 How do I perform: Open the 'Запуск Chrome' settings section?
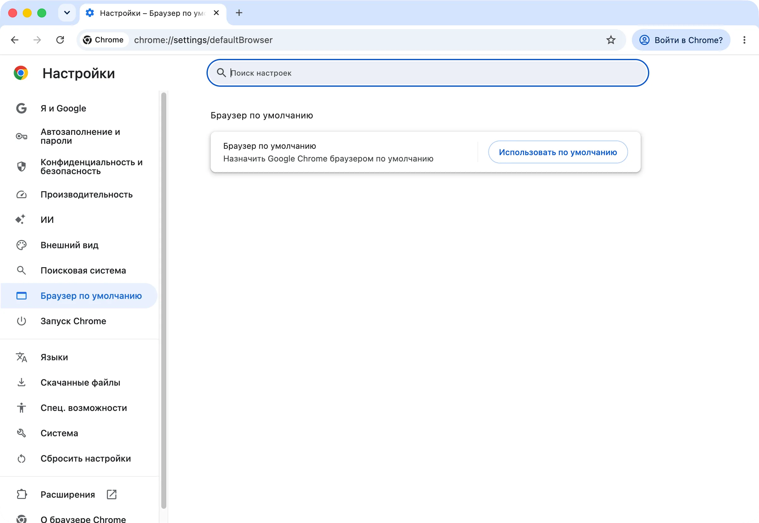[79, 321]
